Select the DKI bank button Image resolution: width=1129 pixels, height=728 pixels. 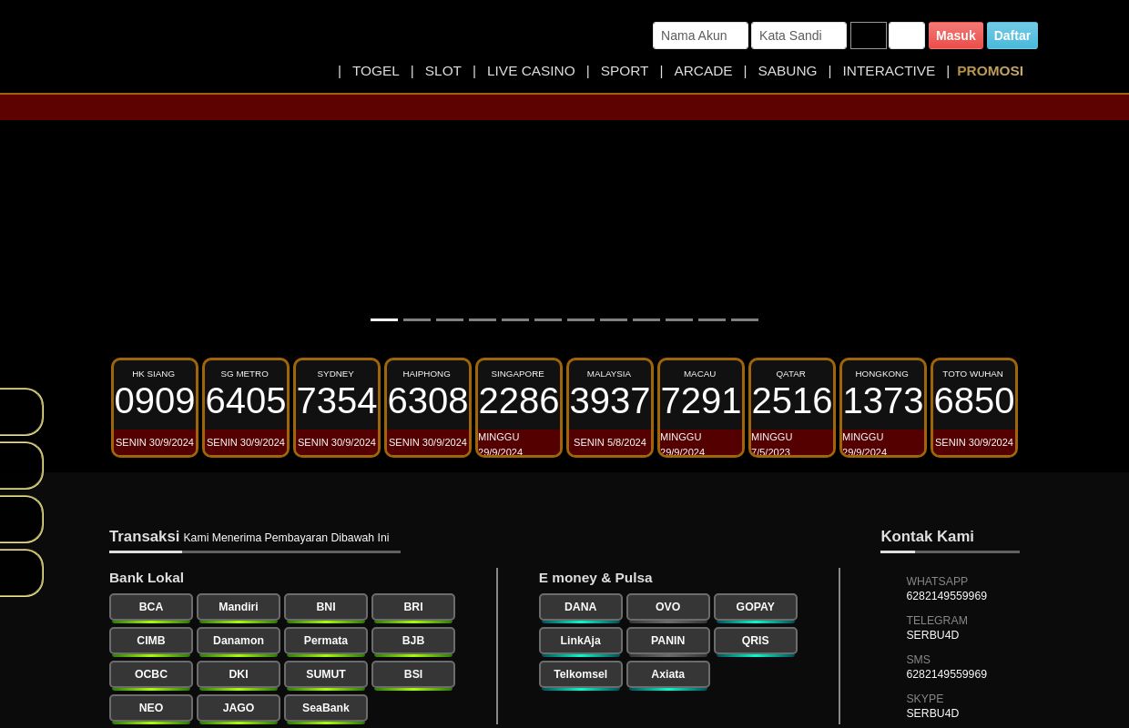(239, 674)
